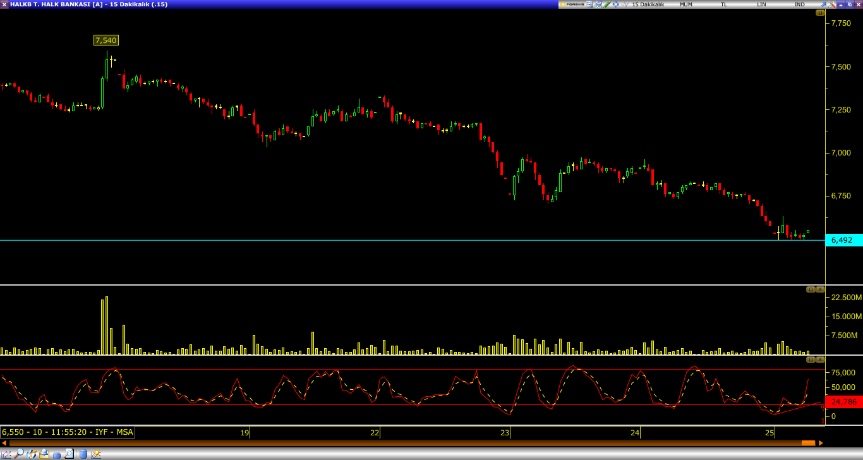Click the 7,500 price axis label
The image size is (863, 460).
tap(841, 66)
